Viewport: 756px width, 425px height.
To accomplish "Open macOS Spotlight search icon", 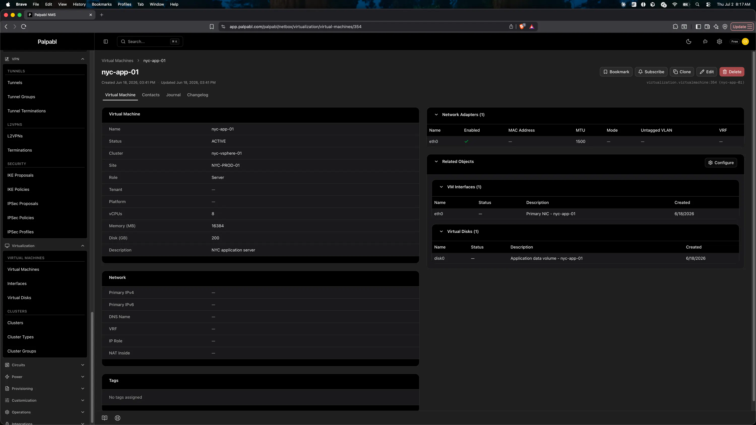I will point(697,4).
